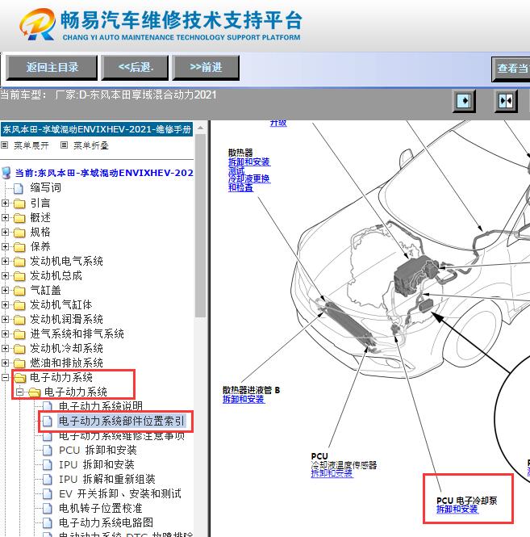Select the 发动机冷却系统 folder icon
The width and height of the screenshot is (530, 537).
[x=19, y=349]
